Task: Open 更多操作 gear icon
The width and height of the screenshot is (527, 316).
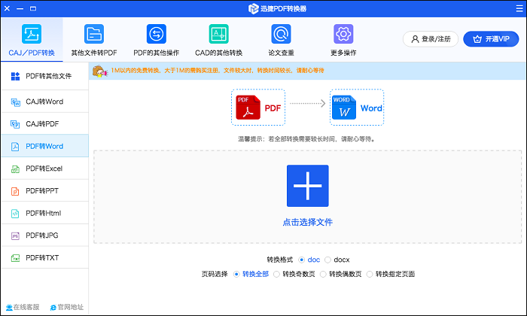Action: (343, 35)
